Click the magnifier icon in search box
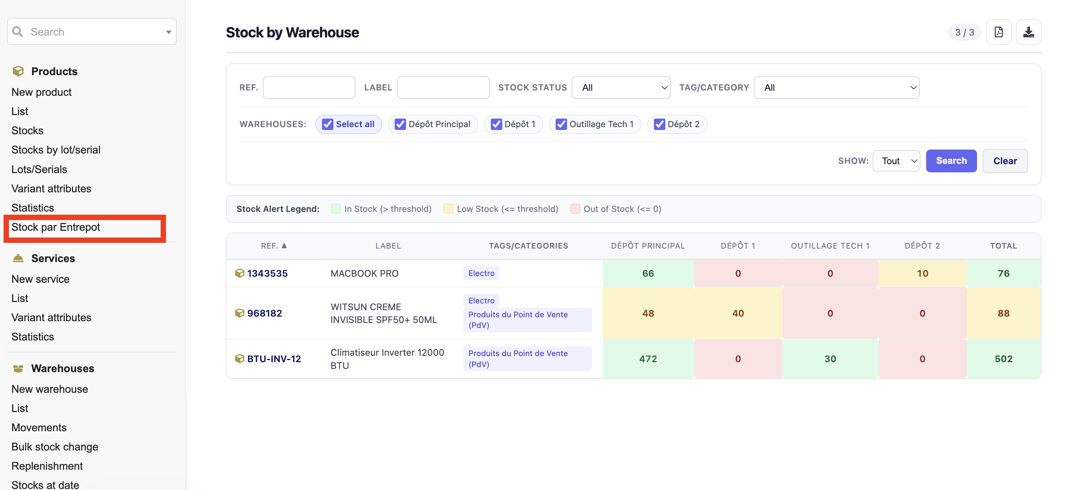Image resolution: width=1075 pixels, height=490 pixels. click(x=17, y=32)
